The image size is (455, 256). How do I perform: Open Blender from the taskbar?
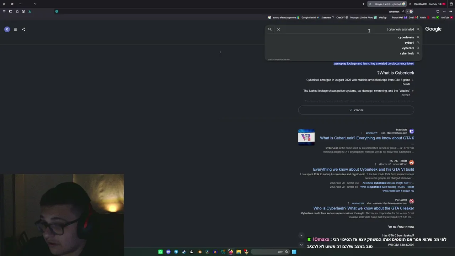pos(199,252)
